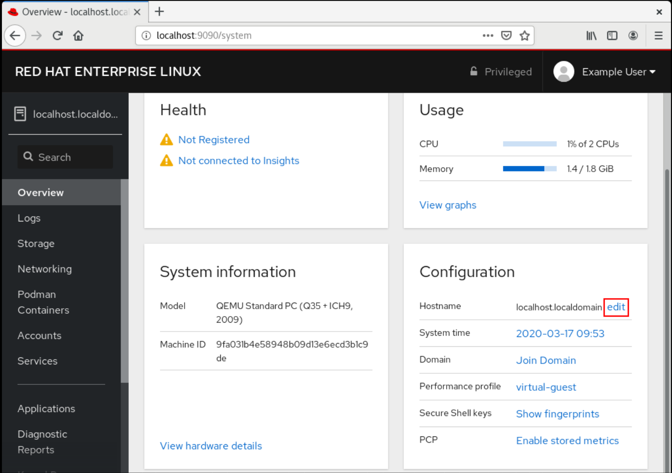
Task: Click the QEMU Standard PC model text
Action: (x=284, y=312)
